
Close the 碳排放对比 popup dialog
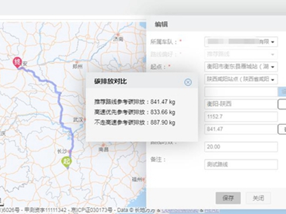click(x=188, y=82)
